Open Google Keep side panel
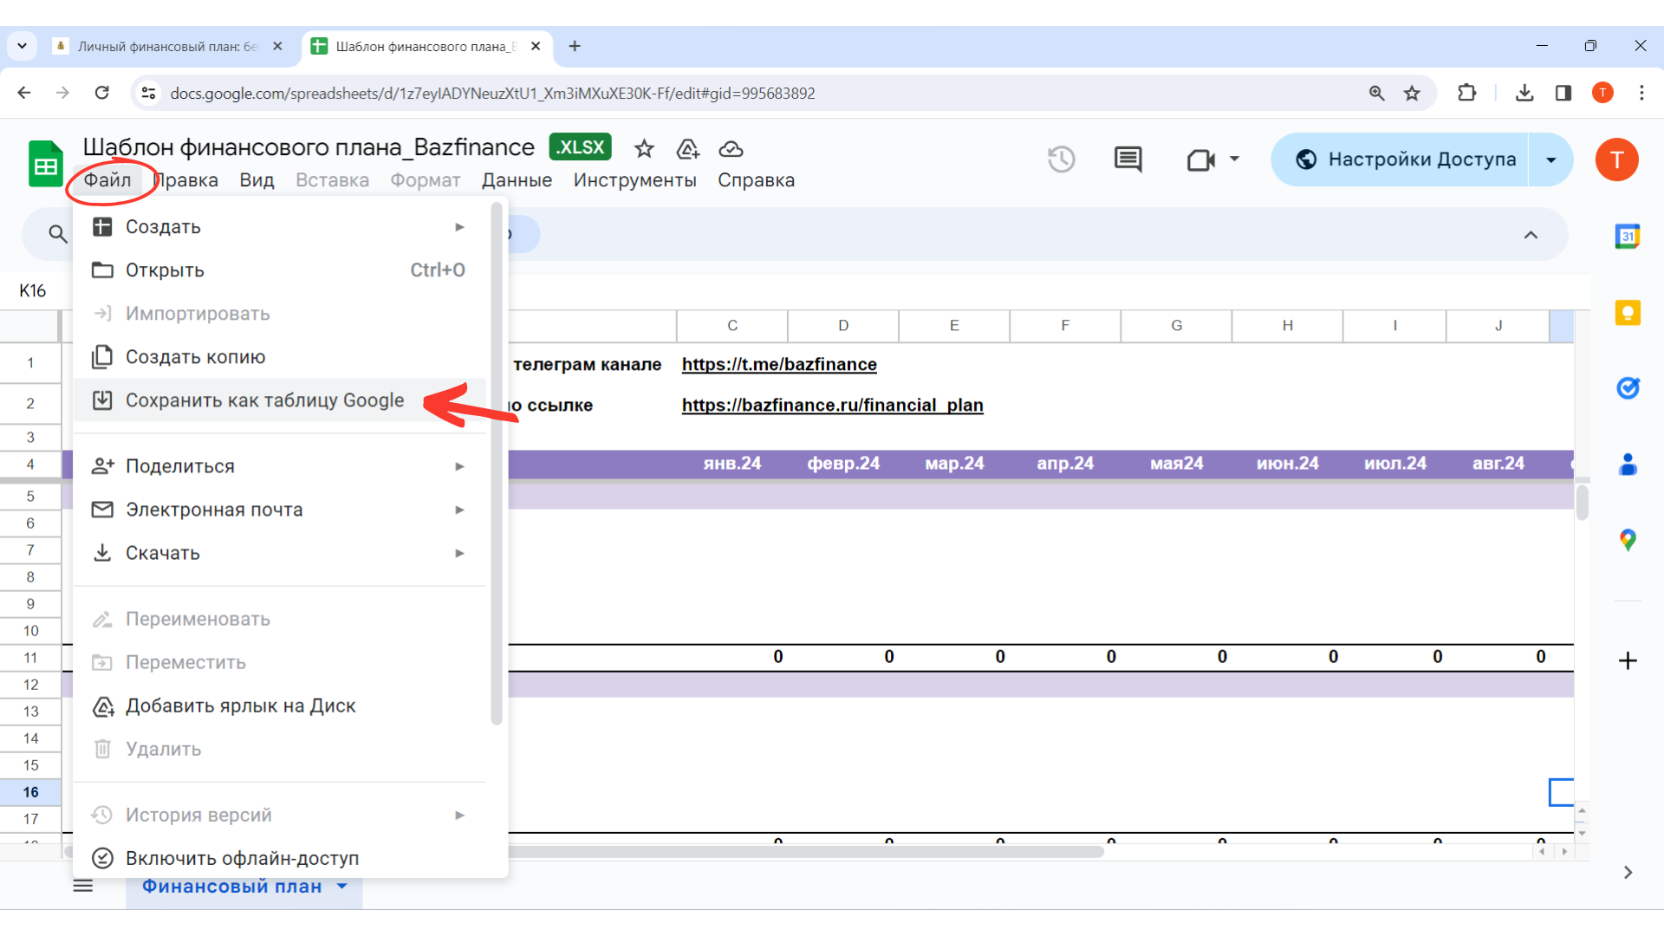Image resolution: width=1664 pixels, height=936 pixels. pos(1628,312)
